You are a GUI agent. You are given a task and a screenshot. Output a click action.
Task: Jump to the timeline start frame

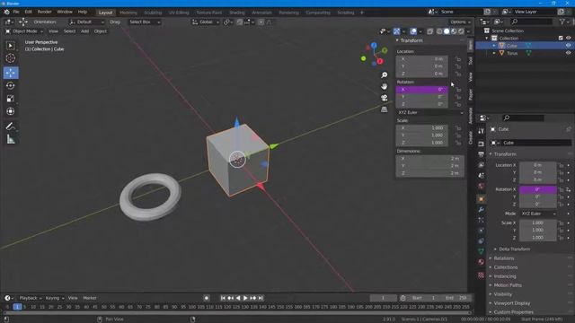(223, 298)
